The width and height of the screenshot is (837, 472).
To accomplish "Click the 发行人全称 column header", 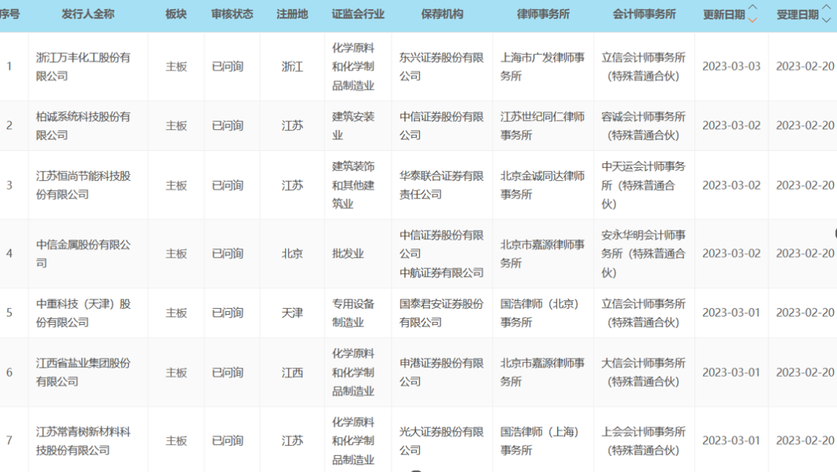I will pyautogui.click(x=88, y=15).
